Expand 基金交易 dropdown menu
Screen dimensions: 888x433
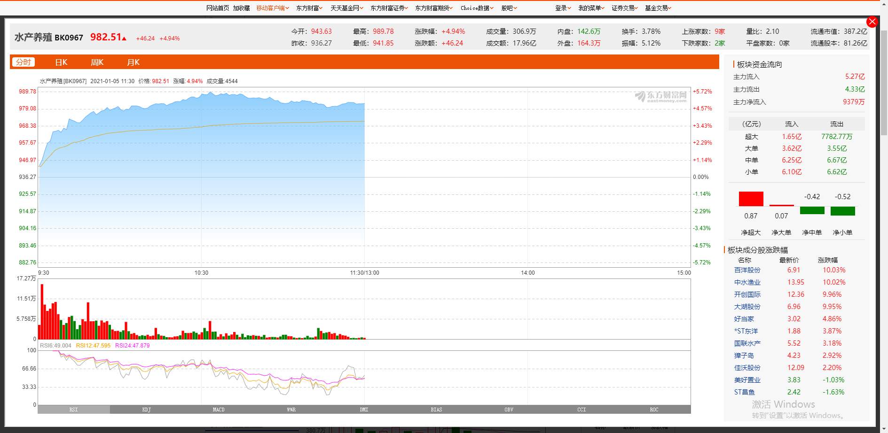[x=658, y=8]
